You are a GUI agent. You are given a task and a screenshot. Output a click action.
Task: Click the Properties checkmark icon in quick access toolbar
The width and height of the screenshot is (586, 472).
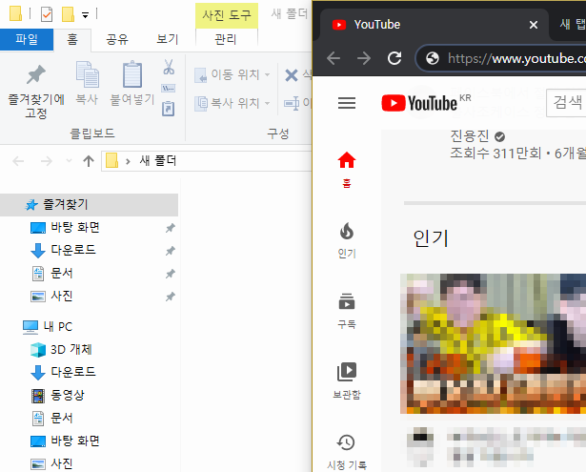pyautogui.click(x=47, y=14)
